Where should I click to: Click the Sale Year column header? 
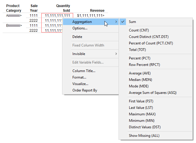(x=34, y=8)
